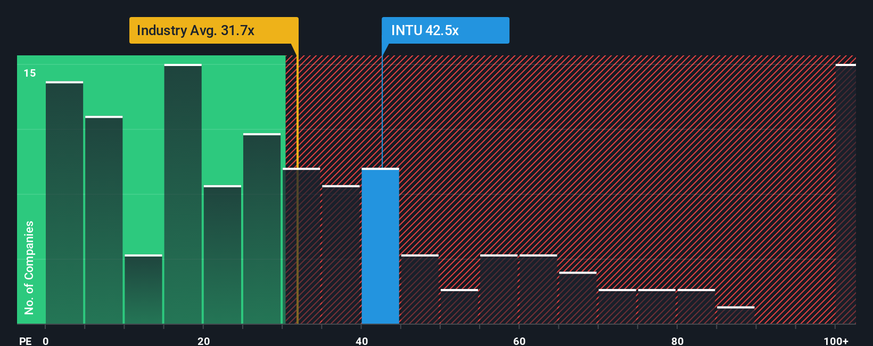The width and height of the screenshot is (873, 346).
Task: Select the 100+ bar at far right
Action: pos(846,194)
